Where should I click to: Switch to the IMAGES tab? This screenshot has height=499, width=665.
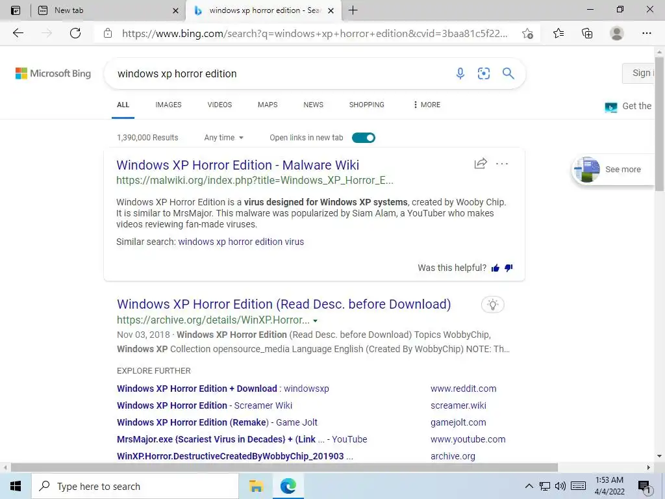168,105
